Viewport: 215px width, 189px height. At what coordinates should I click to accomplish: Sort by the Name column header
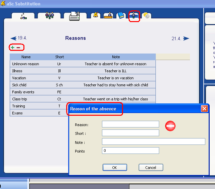pyautogui.click(x=26, y=57)
